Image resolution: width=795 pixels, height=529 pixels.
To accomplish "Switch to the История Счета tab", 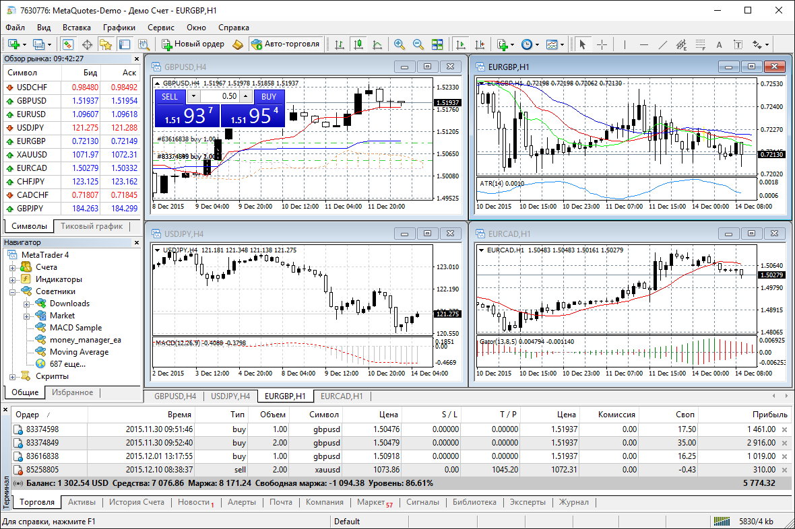I will (137, 502).
